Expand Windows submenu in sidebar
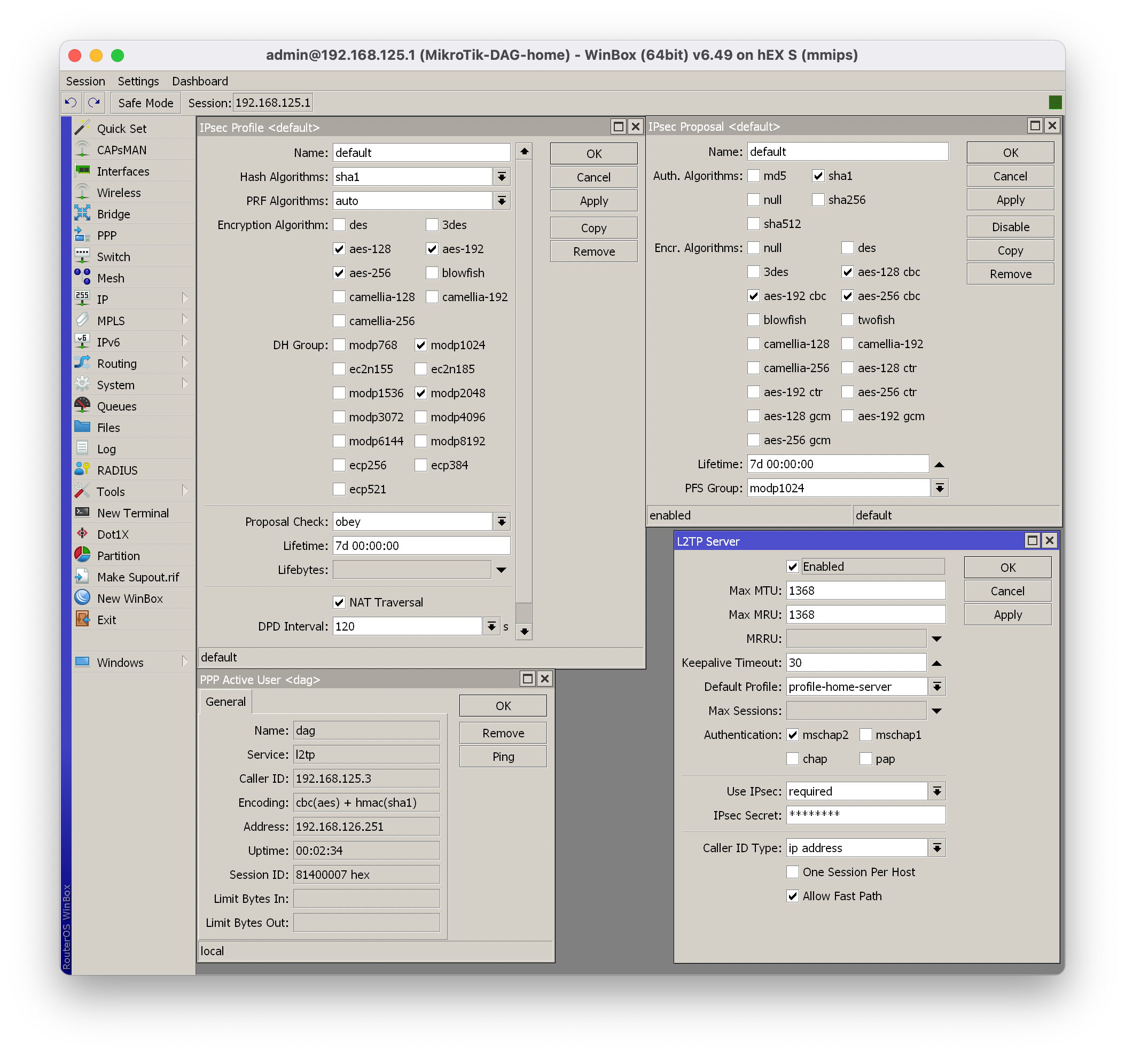 pos(184,663)
